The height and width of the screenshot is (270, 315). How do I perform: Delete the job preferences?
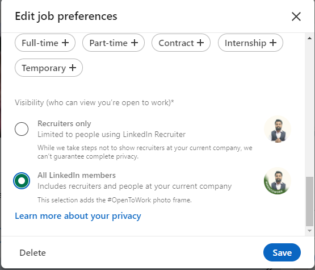coord(32,253)
